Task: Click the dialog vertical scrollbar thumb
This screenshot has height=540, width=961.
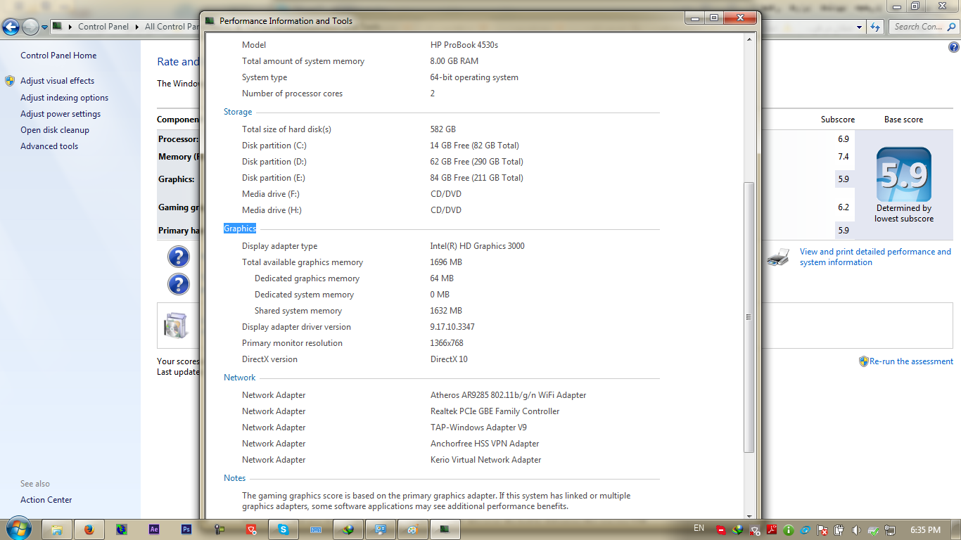Action: (749, 316)
